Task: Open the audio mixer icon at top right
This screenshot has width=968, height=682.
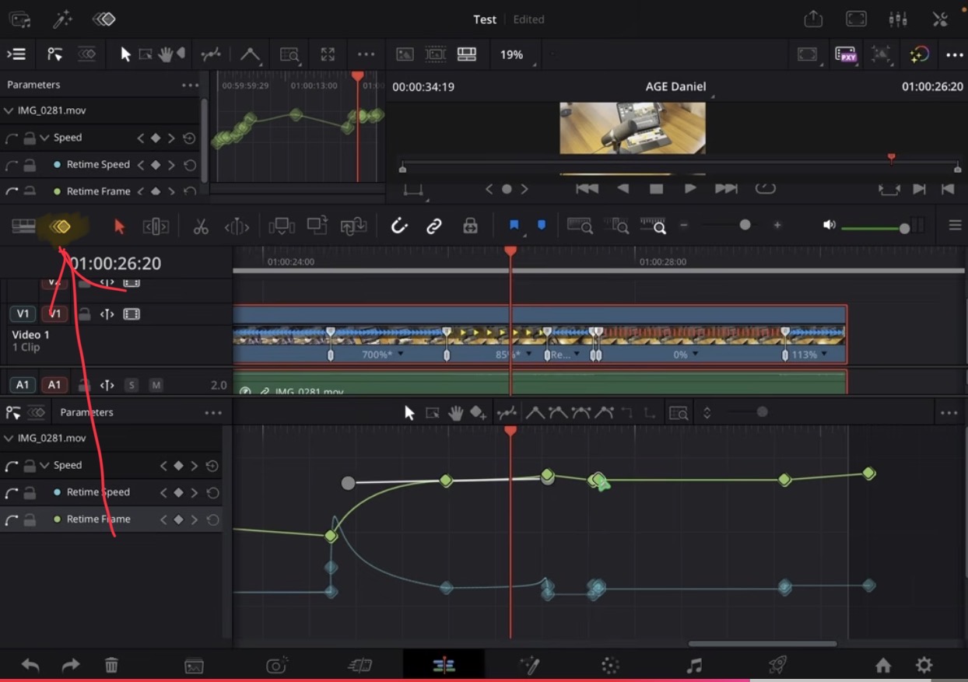Action: [x=898, y=19]
